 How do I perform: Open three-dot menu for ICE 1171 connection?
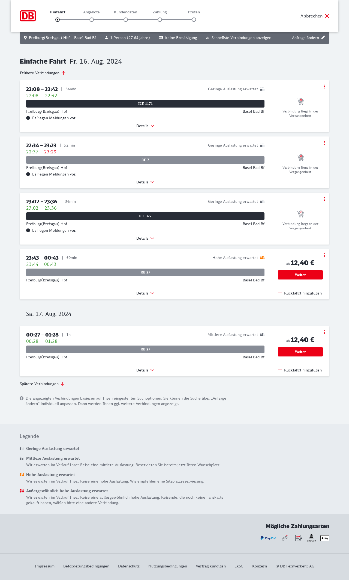point(324,87)
